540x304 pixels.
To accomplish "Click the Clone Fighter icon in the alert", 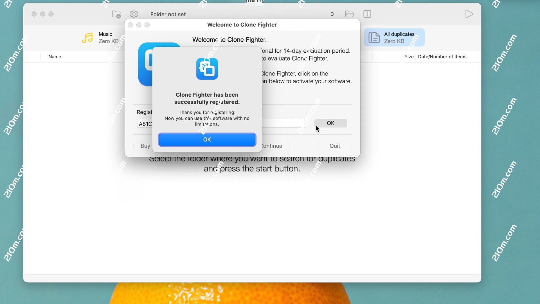I will pyautogui.click(x=207, y=69).
